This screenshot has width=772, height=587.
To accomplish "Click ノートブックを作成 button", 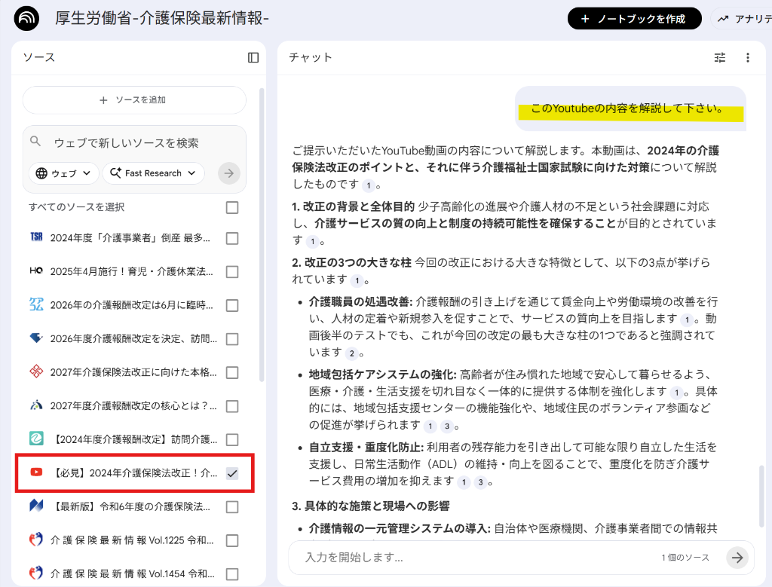I will (x=634, y=19).
